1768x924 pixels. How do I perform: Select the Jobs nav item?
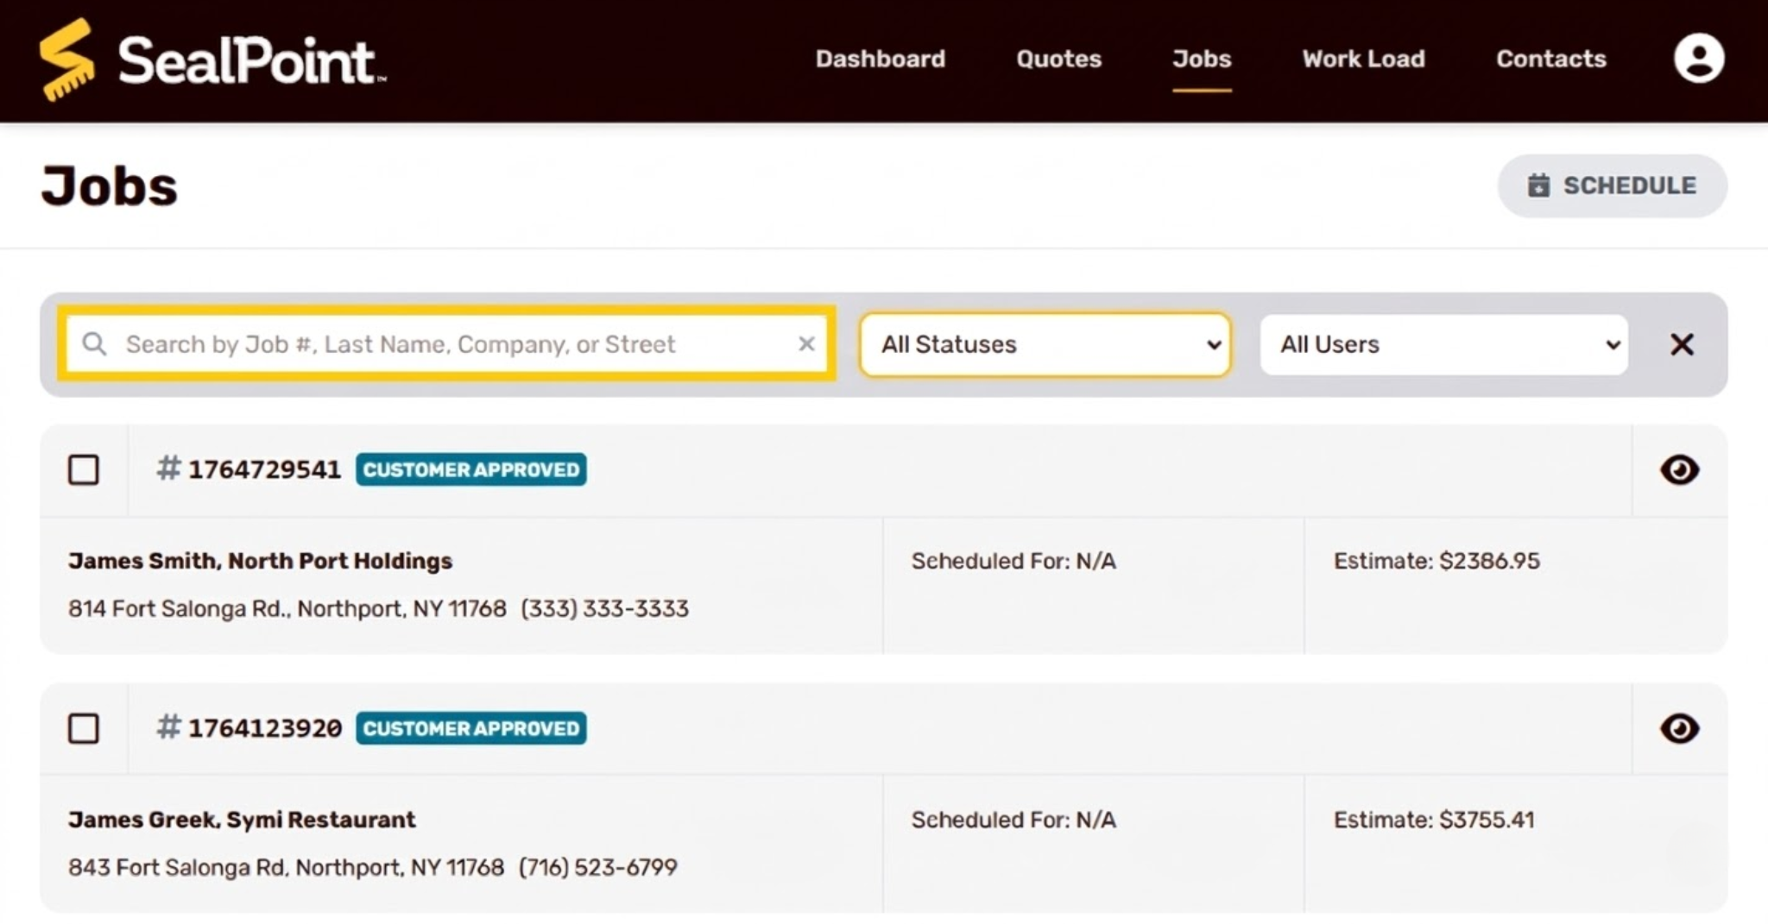pos(1202,59)
